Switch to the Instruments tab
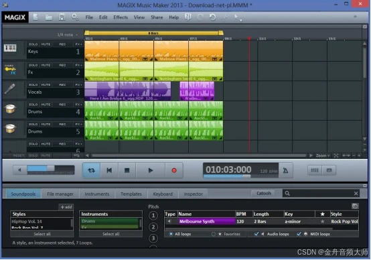The height and width of the screenshot is (260, 371). pyautogui.click(x=97, y=194)
